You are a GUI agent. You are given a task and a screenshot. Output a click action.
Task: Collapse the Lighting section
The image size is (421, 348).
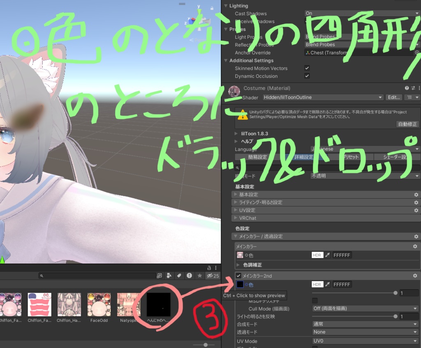[x=226, y=6]
